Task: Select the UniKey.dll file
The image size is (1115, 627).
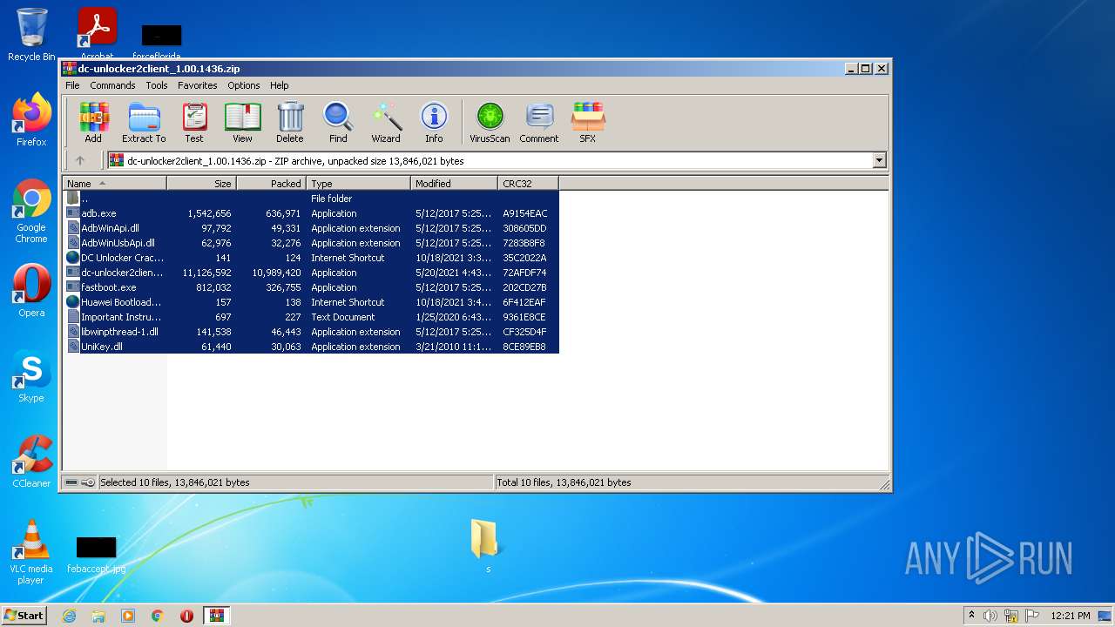Action: 311,347
